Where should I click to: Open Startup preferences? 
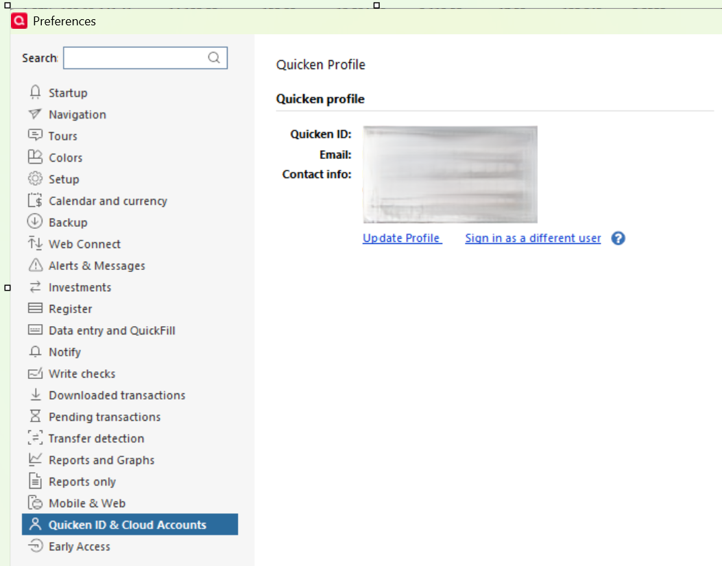68,93
